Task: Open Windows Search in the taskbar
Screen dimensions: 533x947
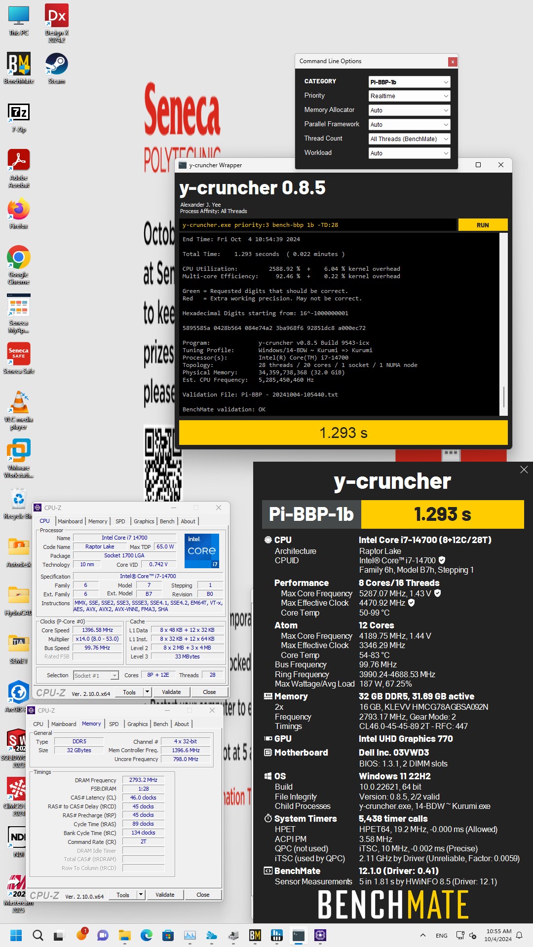Action: (38, 935)
